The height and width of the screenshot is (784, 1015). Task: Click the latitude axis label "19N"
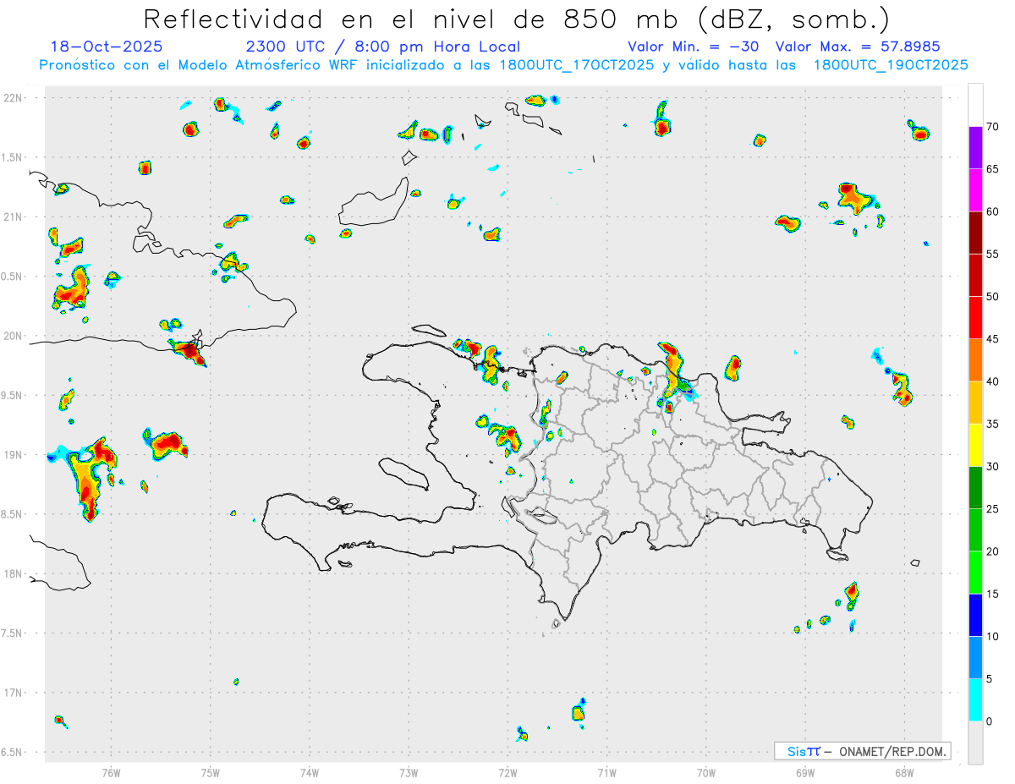(x=14, y=455)
